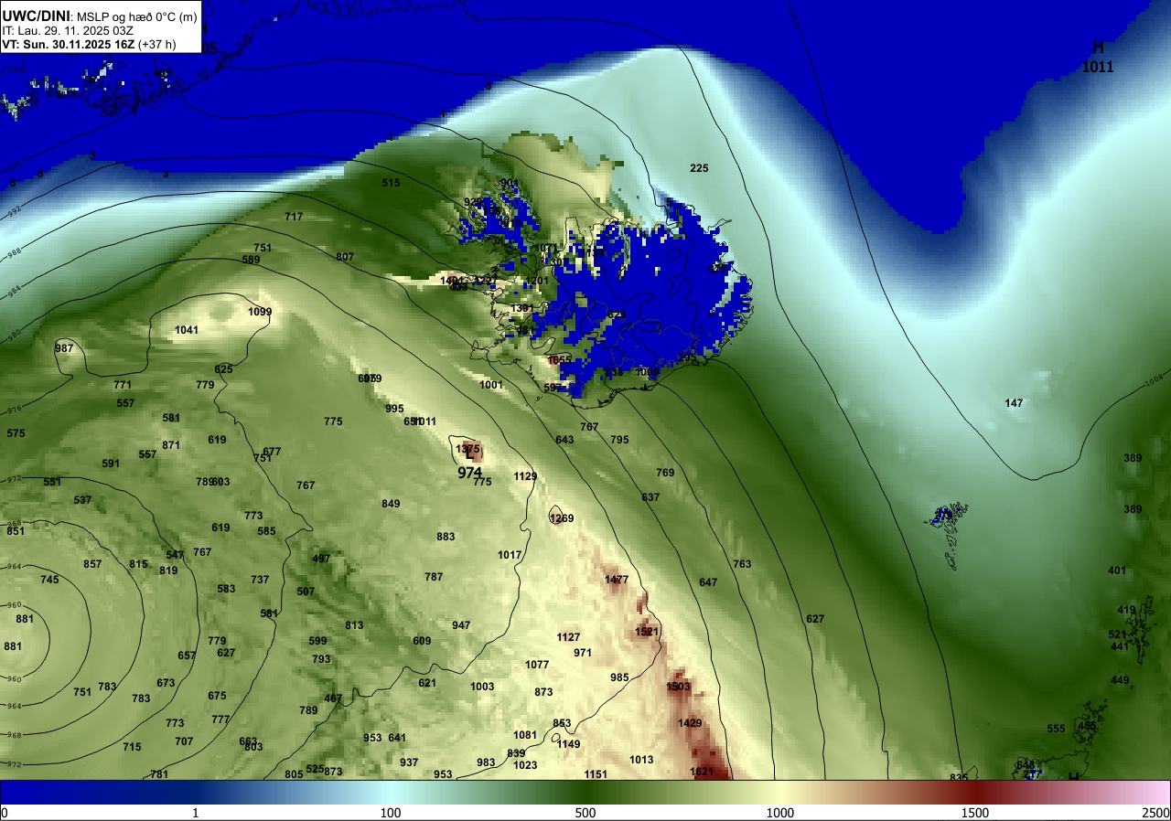Click the '1521' height value
Image resolution: width=1171 pixels, height=821 pixels.
click(647, 632)
